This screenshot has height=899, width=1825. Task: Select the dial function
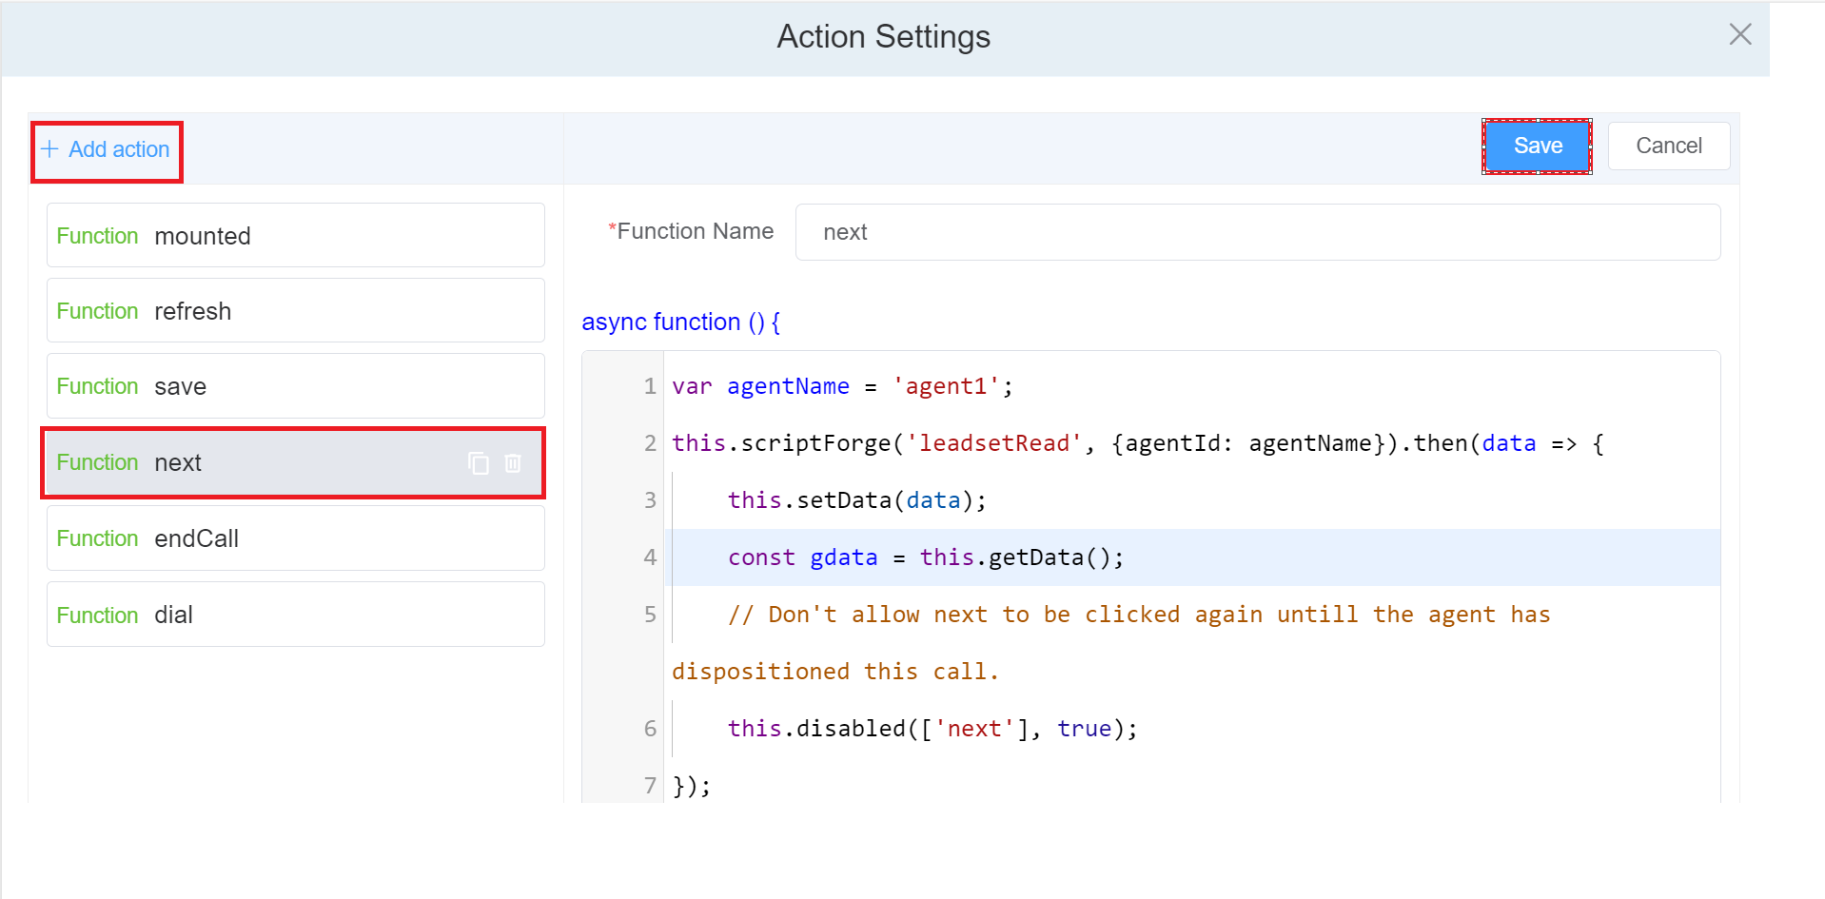click(295, 615)
